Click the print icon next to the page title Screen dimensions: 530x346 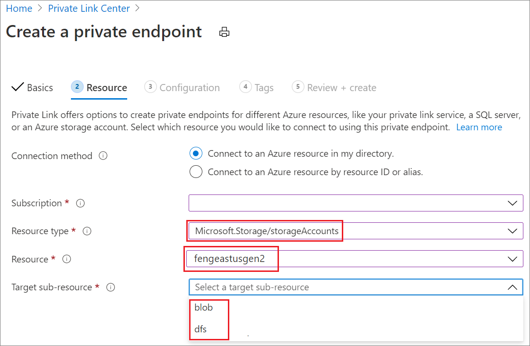click(224, 32)
